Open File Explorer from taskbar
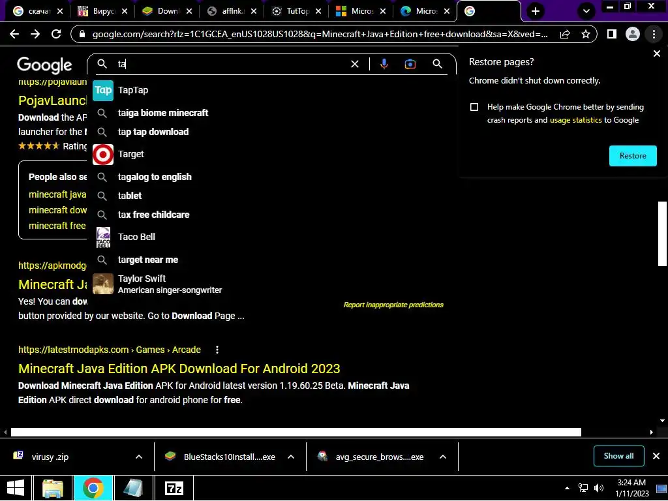 point(53,488)
